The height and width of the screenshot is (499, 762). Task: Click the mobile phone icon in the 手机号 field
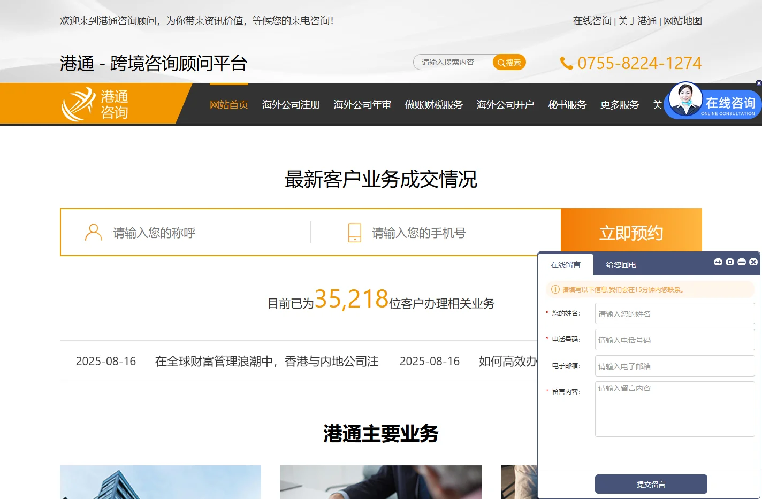[x=355, y=233]
